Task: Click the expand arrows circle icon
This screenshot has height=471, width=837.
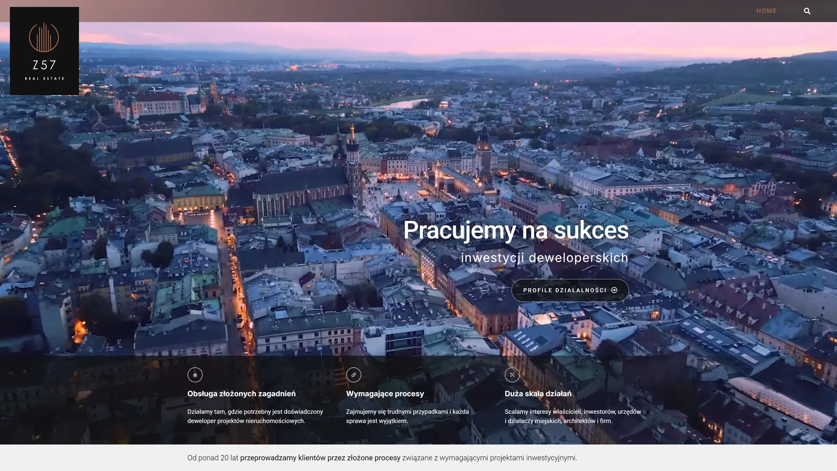Action: click(x=512, y=375)
